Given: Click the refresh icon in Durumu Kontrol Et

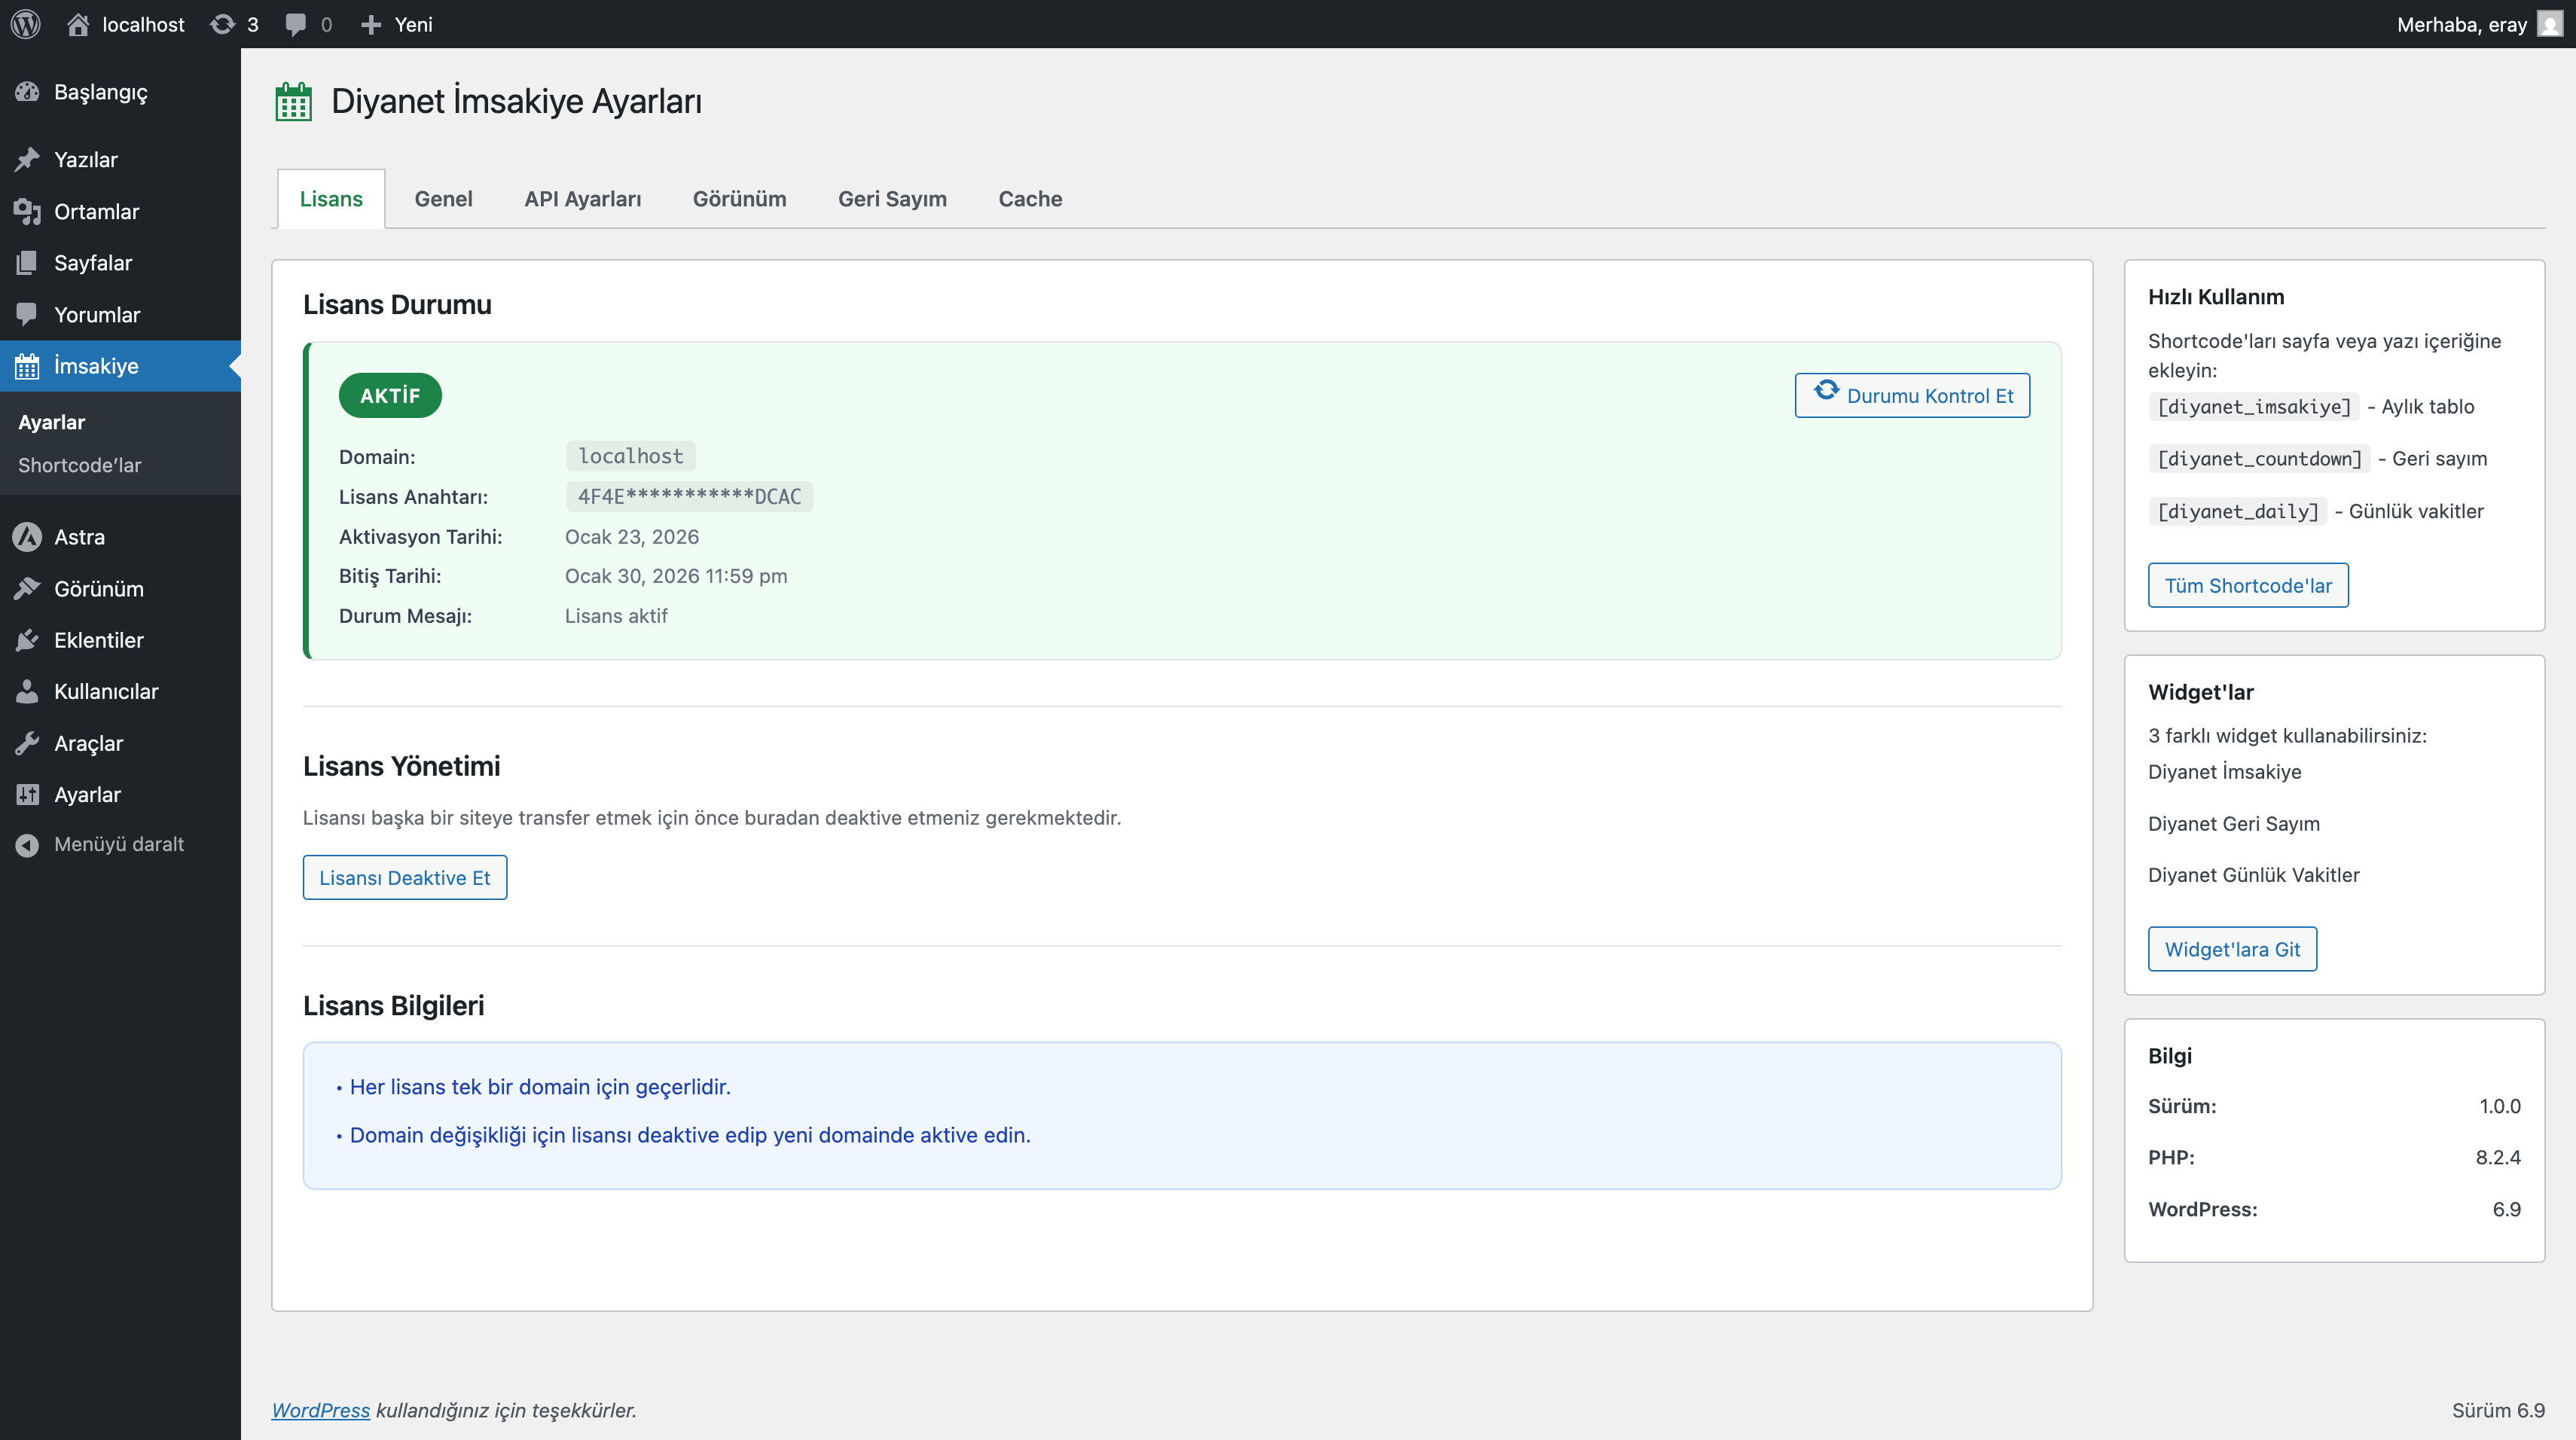Looking at the screenshot, I should pos(1826,391).
